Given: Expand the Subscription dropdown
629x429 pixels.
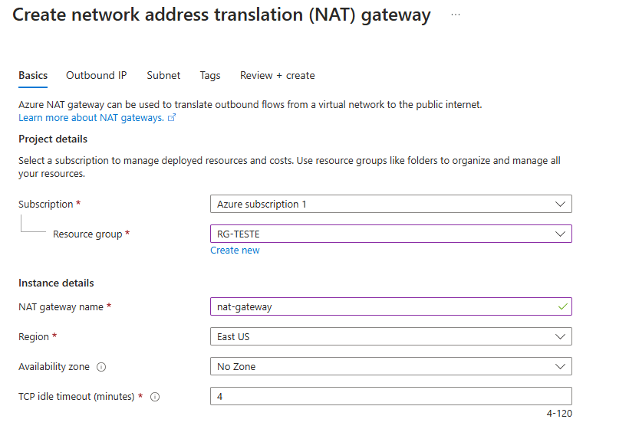Looking at the screenshot, I should click(390, 205).
